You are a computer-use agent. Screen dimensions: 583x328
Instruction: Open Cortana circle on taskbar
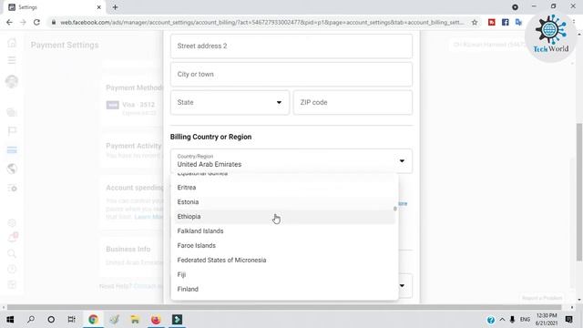51,320
